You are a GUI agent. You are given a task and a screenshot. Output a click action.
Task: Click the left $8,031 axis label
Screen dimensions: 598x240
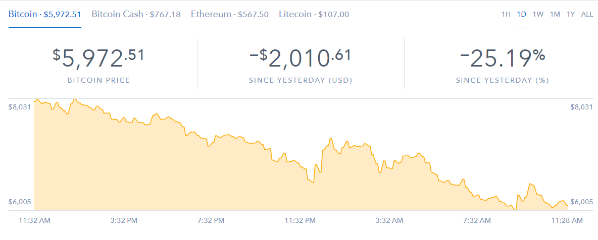coord(20,107)
